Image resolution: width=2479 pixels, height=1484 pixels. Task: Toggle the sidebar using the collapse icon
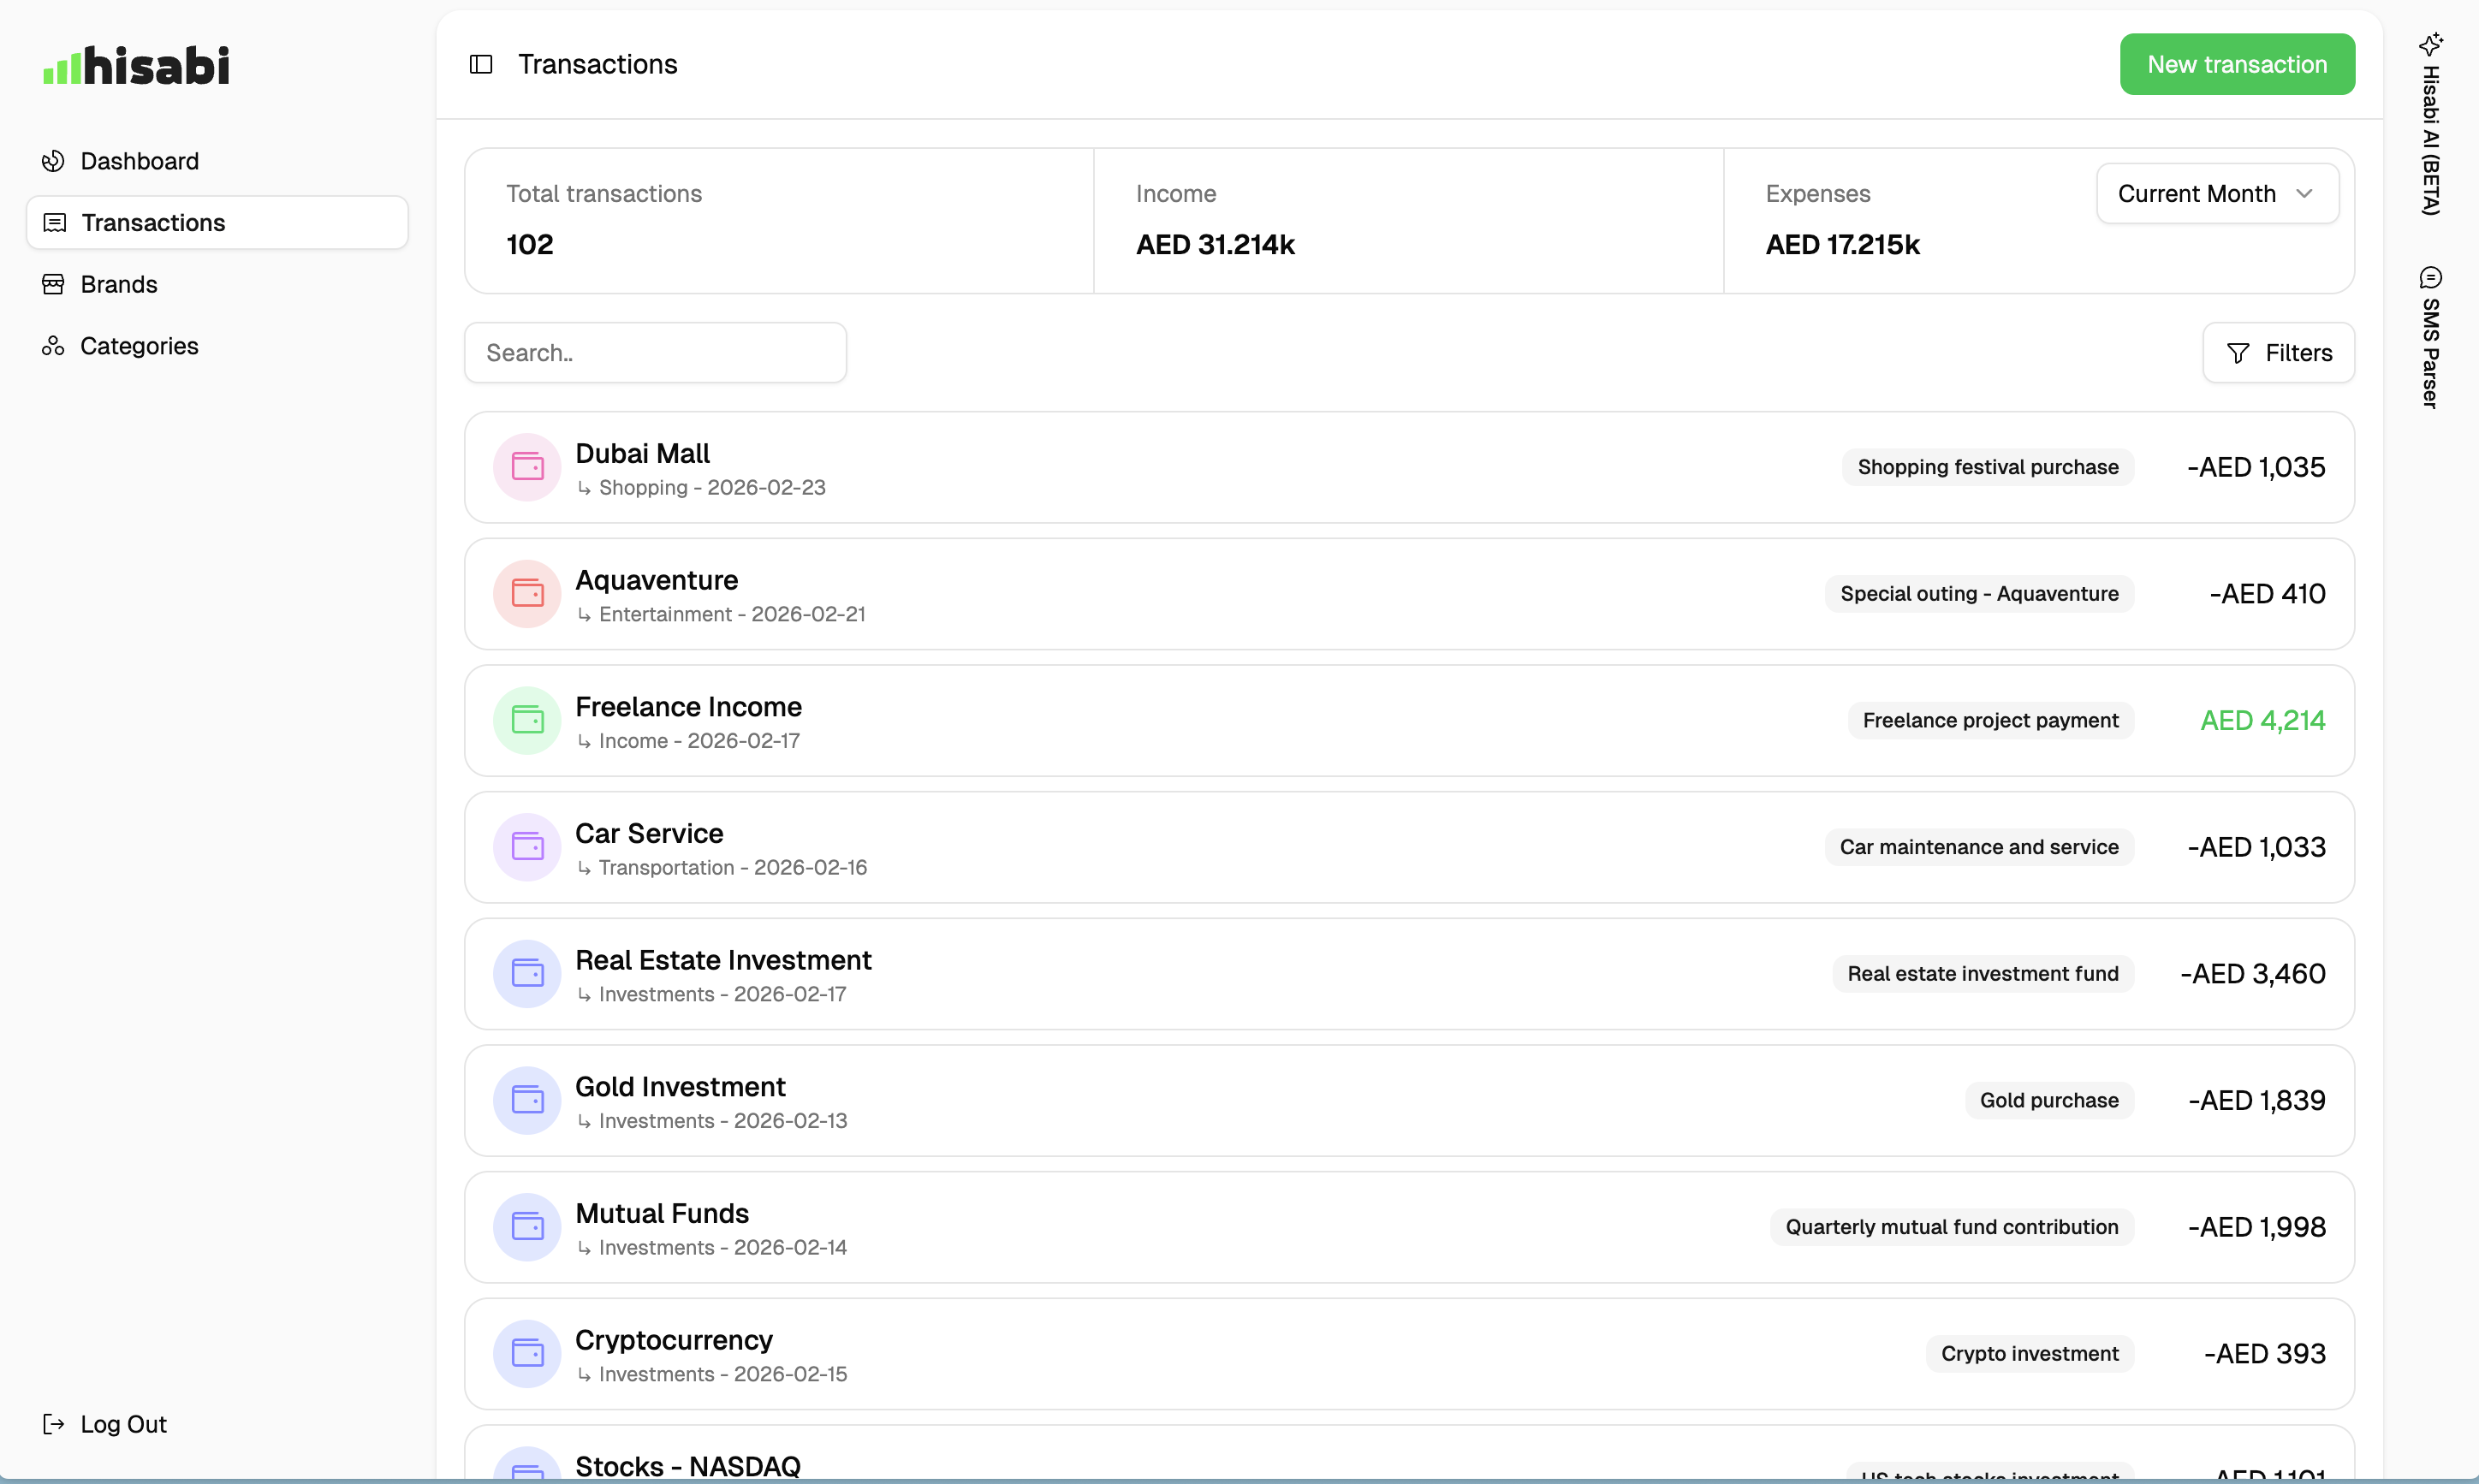(481, 64)
